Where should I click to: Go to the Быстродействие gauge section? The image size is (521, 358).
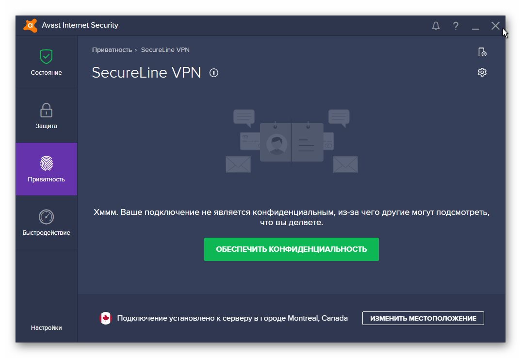pos(46,222)
